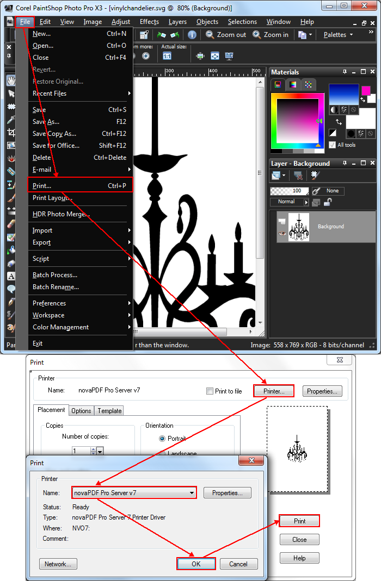Toggle the All tools checkbox
Viewport: 381px width, 581px height.
(333, 145)
